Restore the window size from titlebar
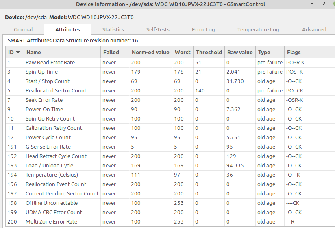 (x=324, y=4)
